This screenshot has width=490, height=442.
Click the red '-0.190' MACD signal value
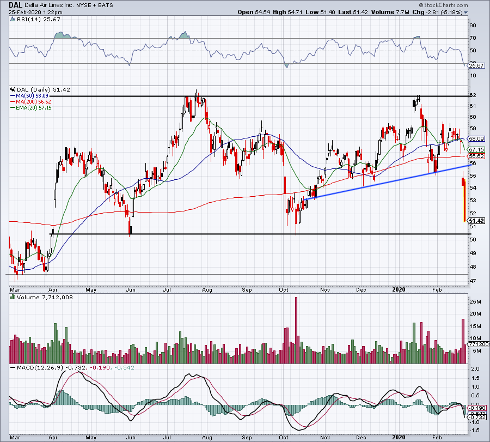pyautogui.click(x=100, y=367)
